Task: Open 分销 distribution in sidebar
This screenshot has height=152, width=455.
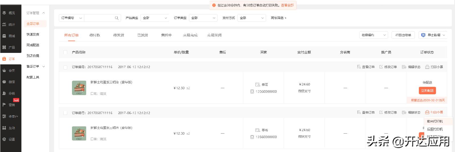Action: [9, 93]
